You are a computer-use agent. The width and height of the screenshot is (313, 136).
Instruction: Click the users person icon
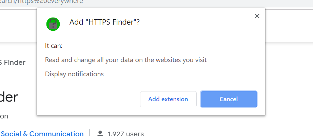100,133
